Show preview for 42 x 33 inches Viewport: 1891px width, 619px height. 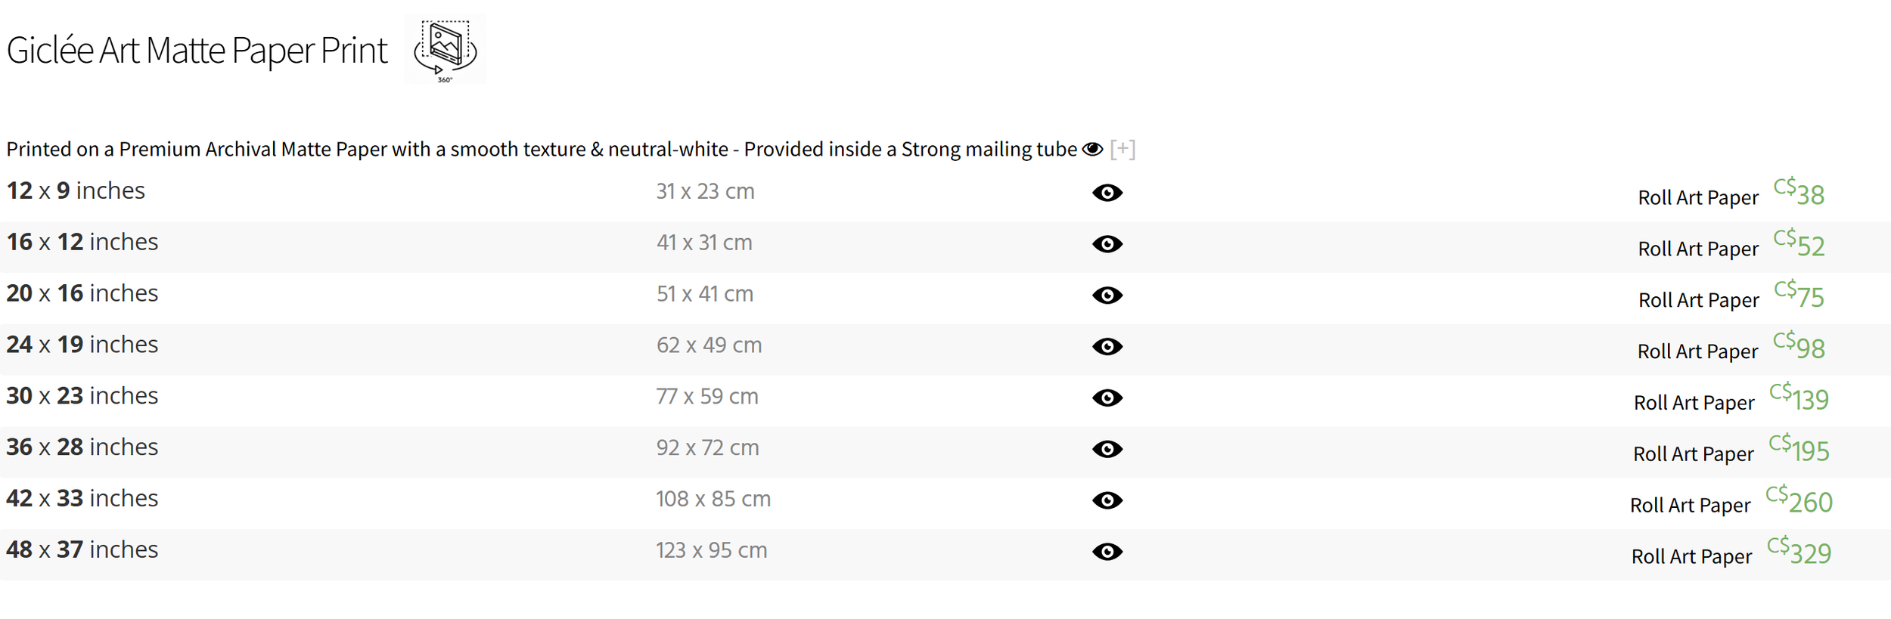1107,500
